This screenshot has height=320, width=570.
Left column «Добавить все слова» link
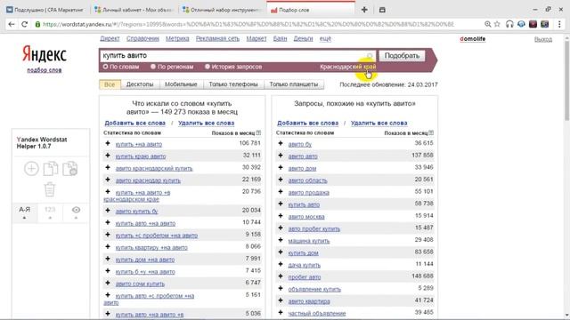[134, 123]
